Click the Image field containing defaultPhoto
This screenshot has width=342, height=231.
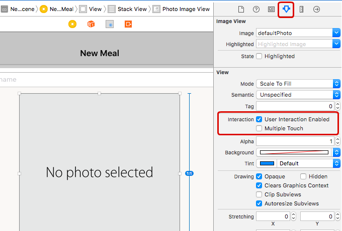(294, 33)
